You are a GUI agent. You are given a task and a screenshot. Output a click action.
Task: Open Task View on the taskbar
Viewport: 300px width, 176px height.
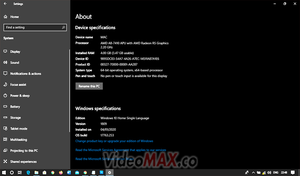(20, 173)
